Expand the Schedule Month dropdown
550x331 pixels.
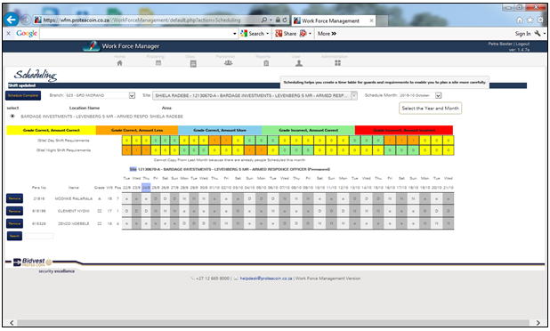(x=438, y=95)
